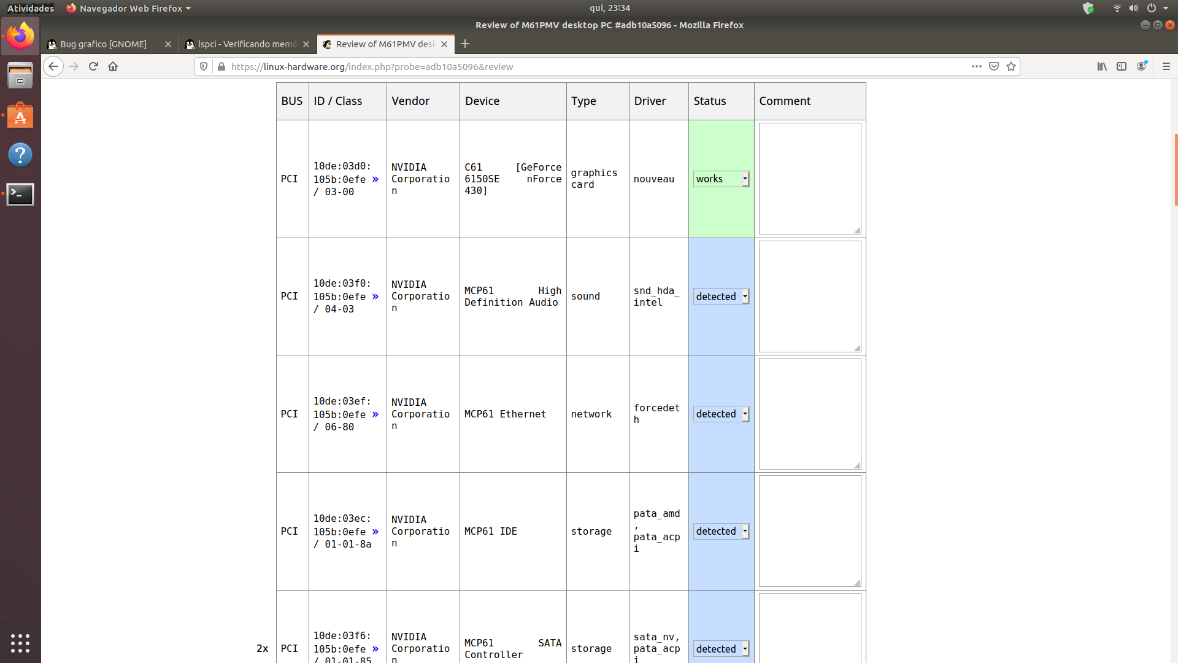Image resolution: width=1178 pixels, height=663 pixels.
Task: Close the Bug grafico [GNOME] tab
Action: click(x=168, y=44)
